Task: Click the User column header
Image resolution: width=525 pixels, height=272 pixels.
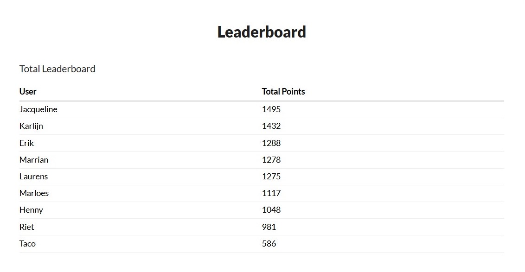Action: pyautogui.click(x=28, y=91)
